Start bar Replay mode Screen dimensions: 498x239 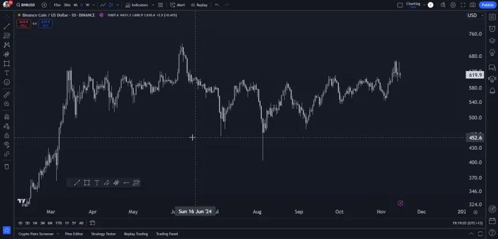pyautogui.click(x=199, y=5)
